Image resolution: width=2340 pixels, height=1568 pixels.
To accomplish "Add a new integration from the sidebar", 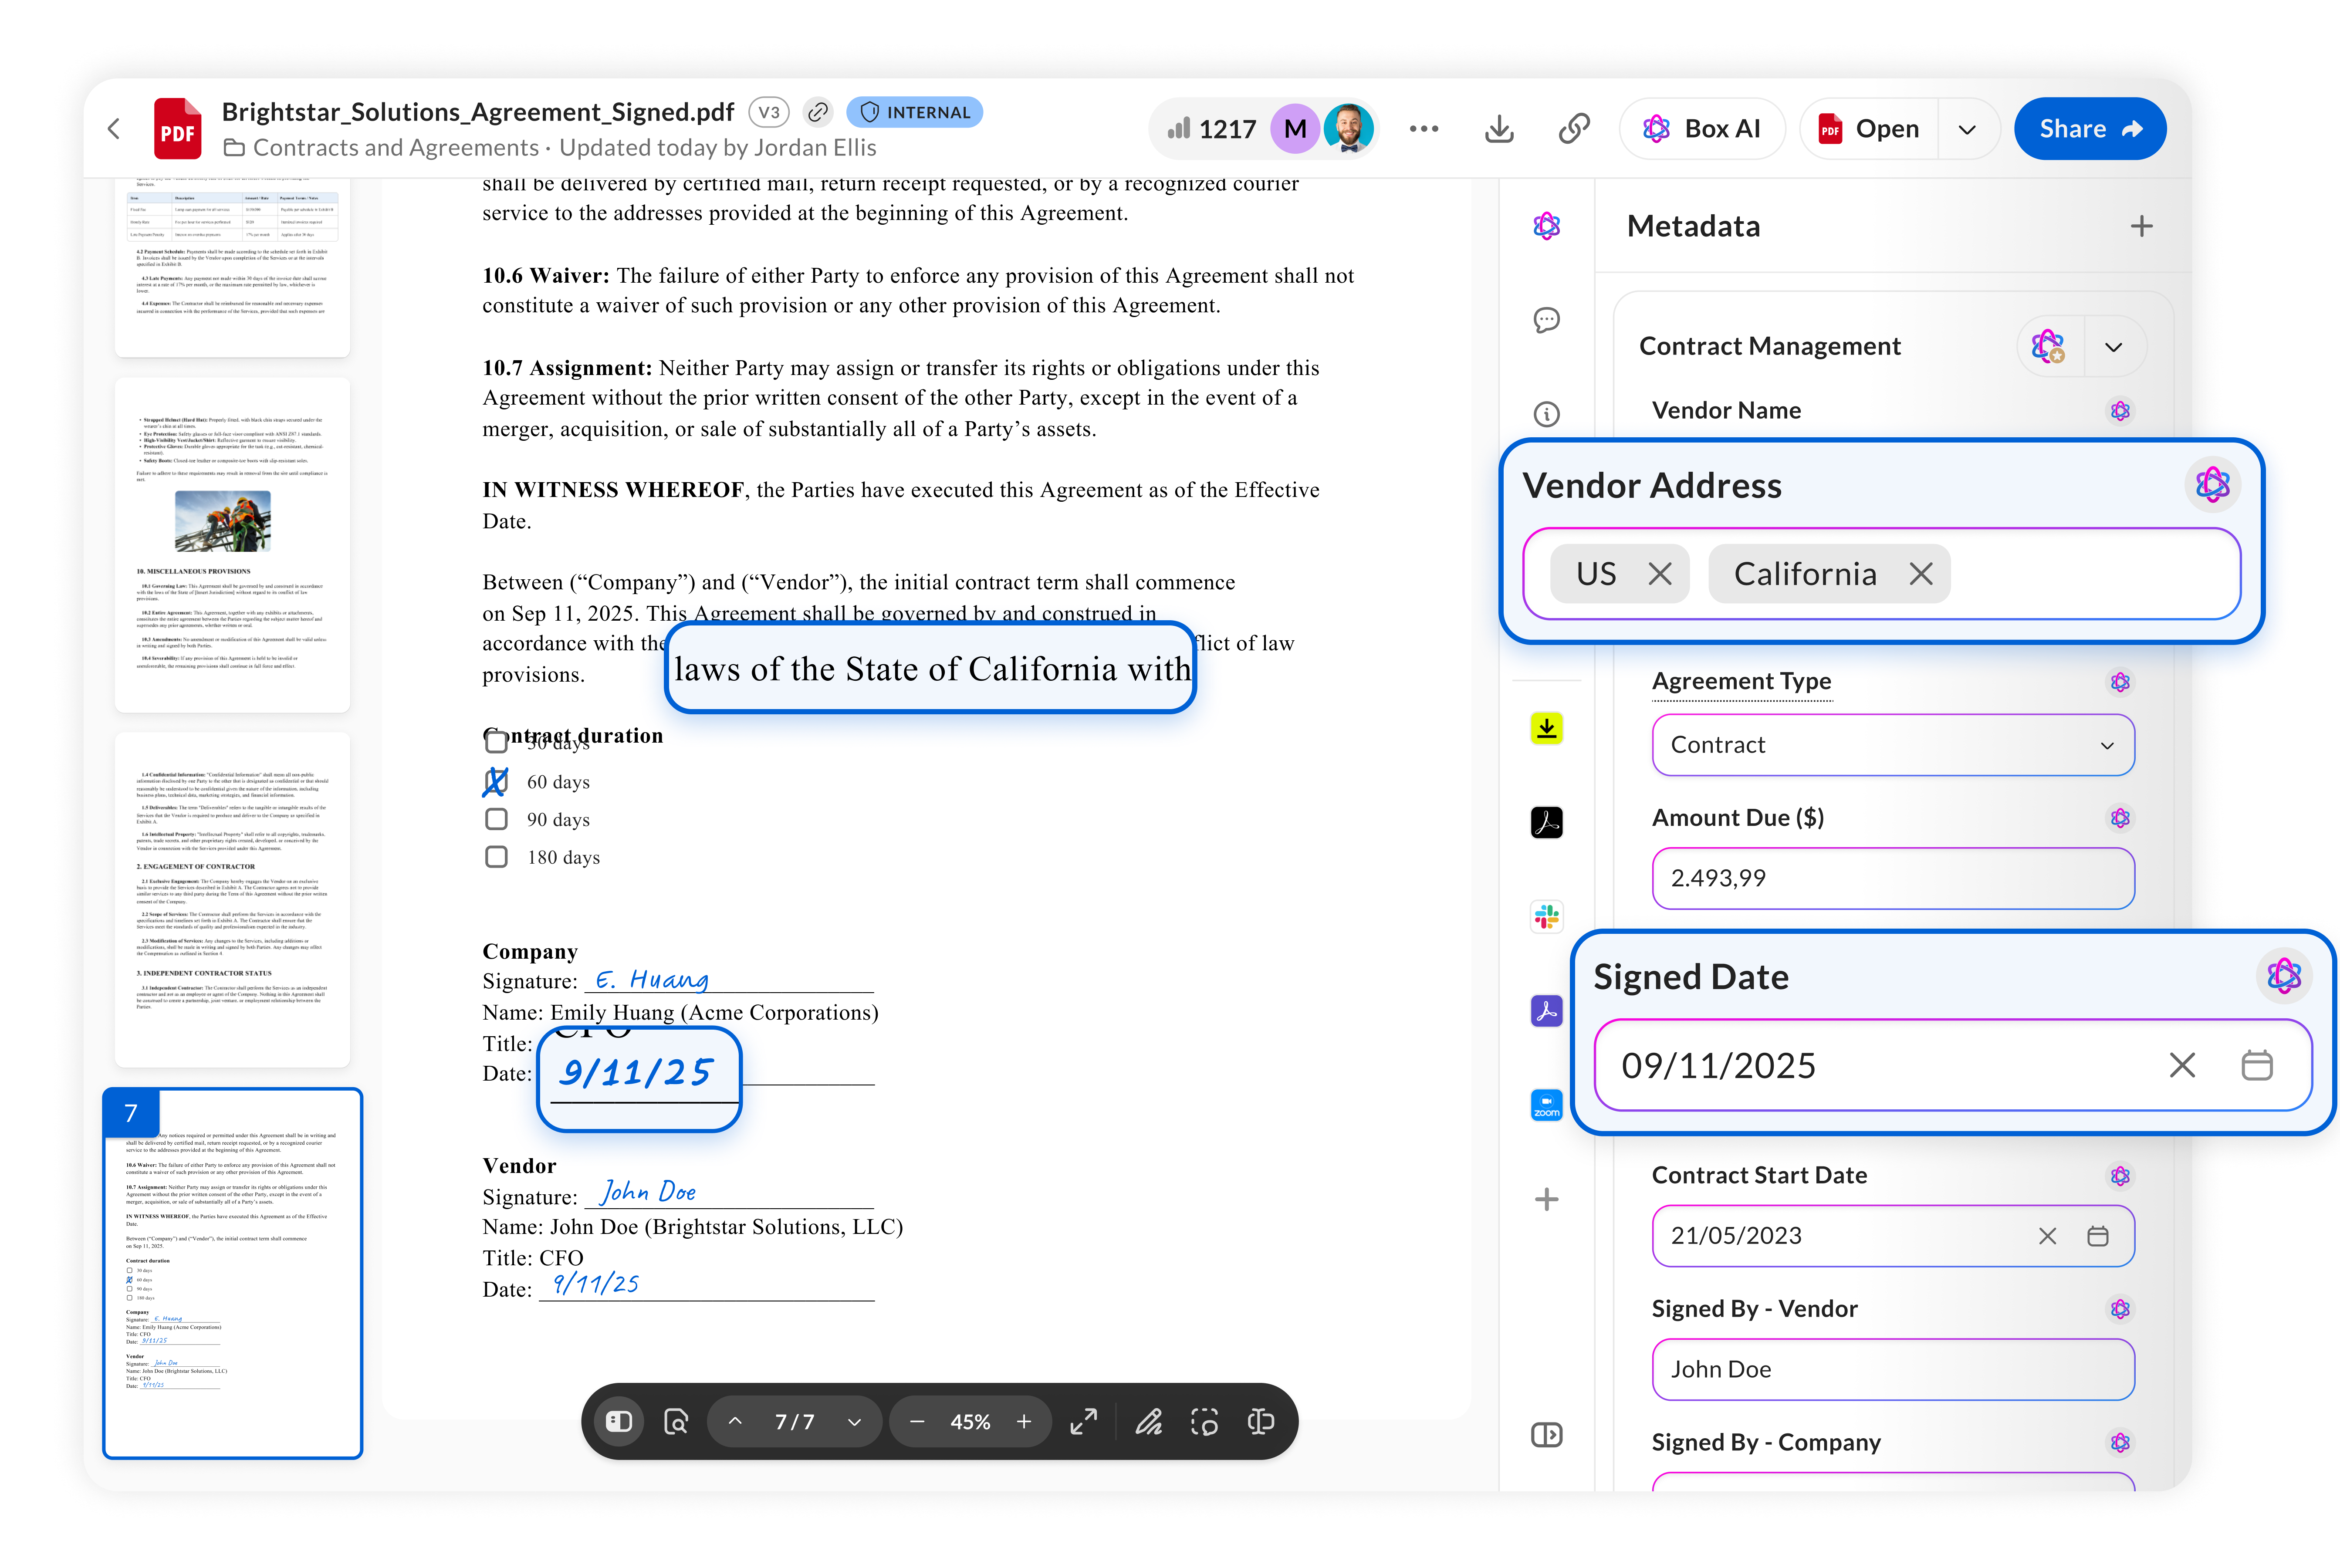I will click(1547, 1199).
